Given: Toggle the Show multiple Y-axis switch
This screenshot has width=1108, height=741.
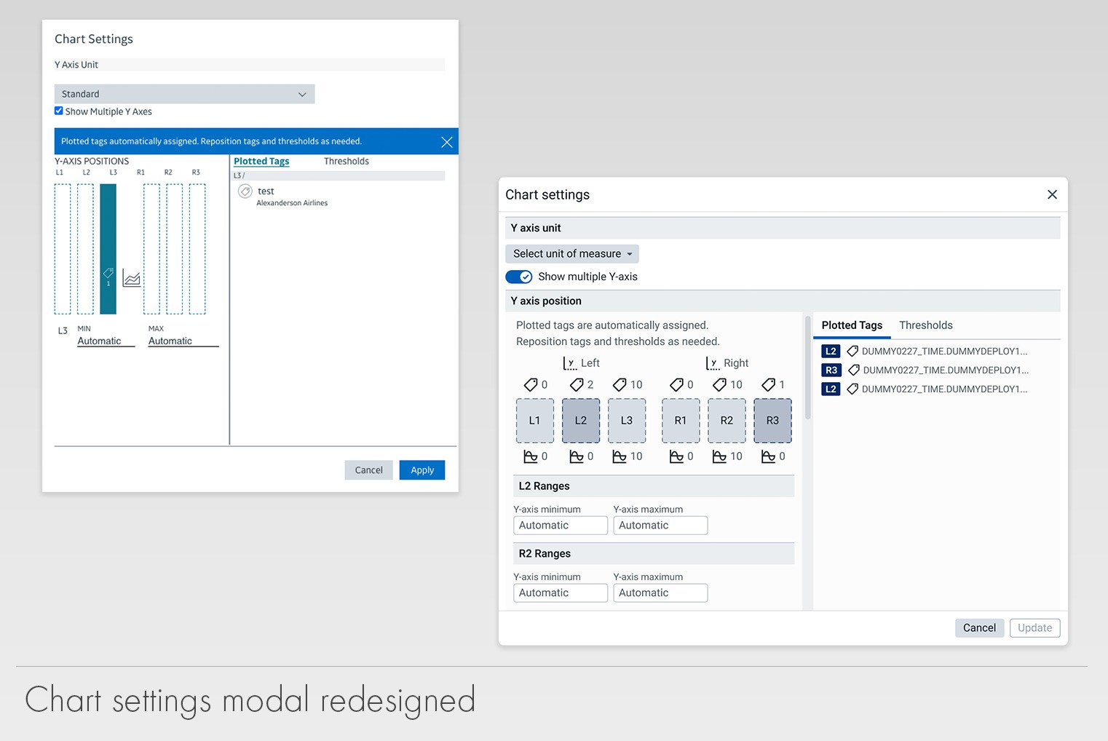Looking at the screenshot, I should [x=519, y=277].
